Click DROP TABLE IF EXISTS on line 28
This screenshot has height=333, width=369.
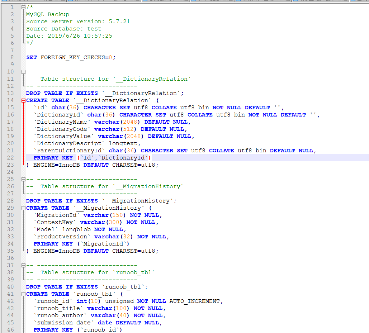[x=62, y=201]
